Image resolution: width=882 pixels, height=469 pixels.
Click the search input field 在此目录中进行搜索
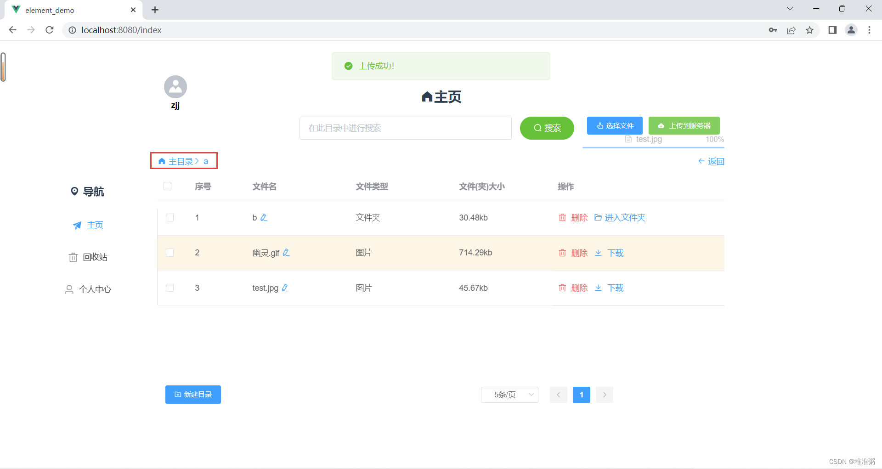(405, 128)
